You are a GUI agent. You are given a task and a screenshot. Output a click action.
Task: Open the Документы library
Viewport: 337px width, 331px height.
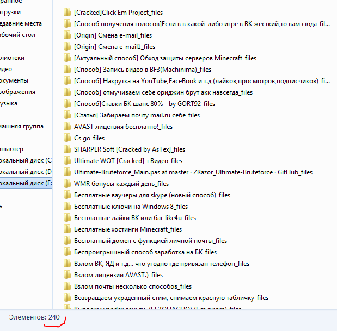(x=14, y=80)
